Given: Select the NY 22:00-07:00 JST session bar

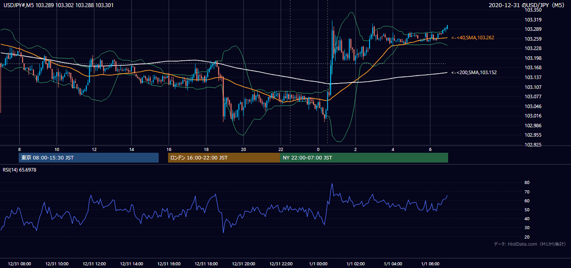Looking at the screenshot, I should (364, 158).
